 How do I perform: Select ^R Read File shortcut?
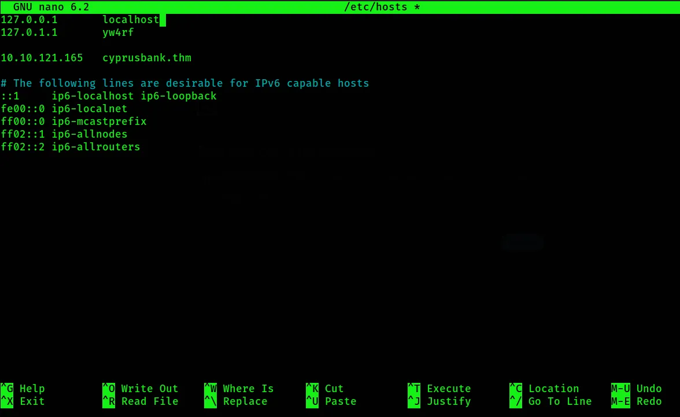point(141,401)
